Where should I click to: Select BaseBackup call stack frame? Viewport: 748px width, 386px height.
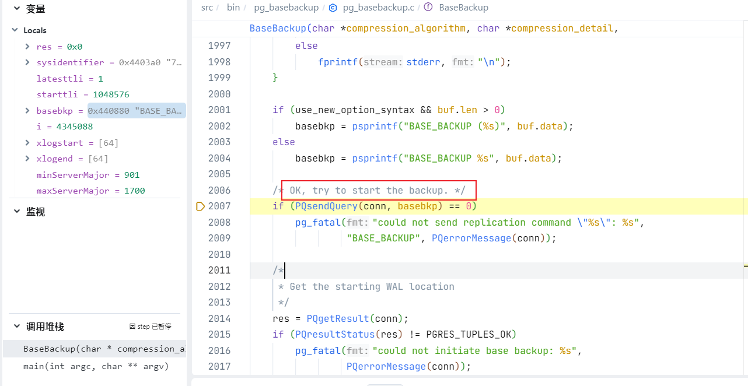[95, 349]
